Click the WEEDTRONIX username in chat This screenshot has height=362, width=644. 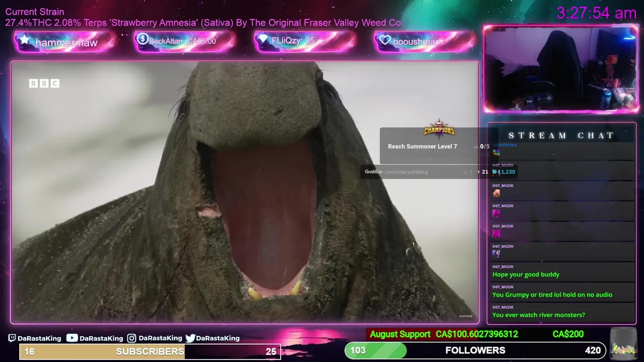(x=505, y=145)
